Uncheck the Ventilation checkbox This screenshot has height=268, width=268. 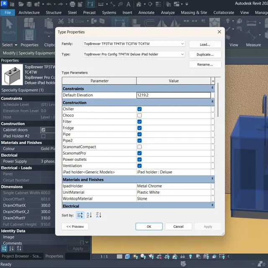[139, 166]
